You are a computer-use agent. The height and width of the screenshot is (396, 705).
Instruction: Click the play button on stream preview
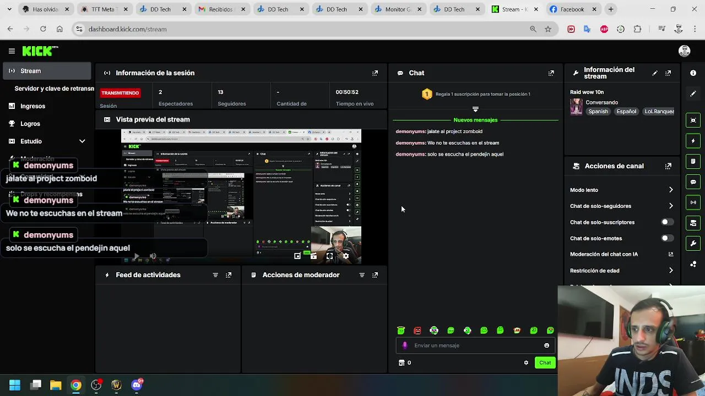pyautogui.click(x=137, y=256)
